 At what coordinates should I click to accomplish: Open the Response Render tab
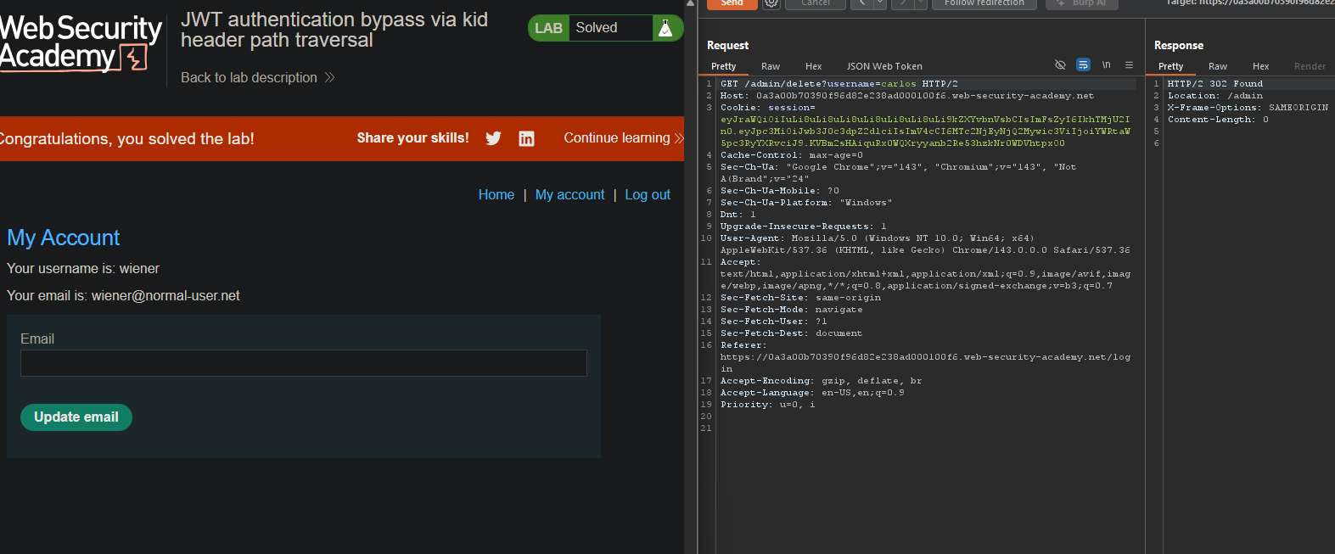tap(1310, 66)
